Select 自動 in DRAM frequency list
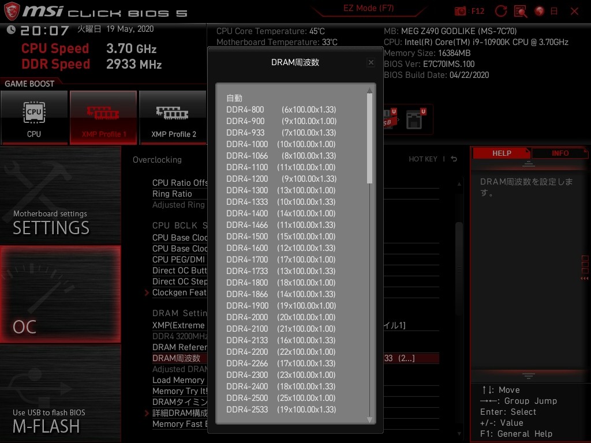 click(234, 98)
